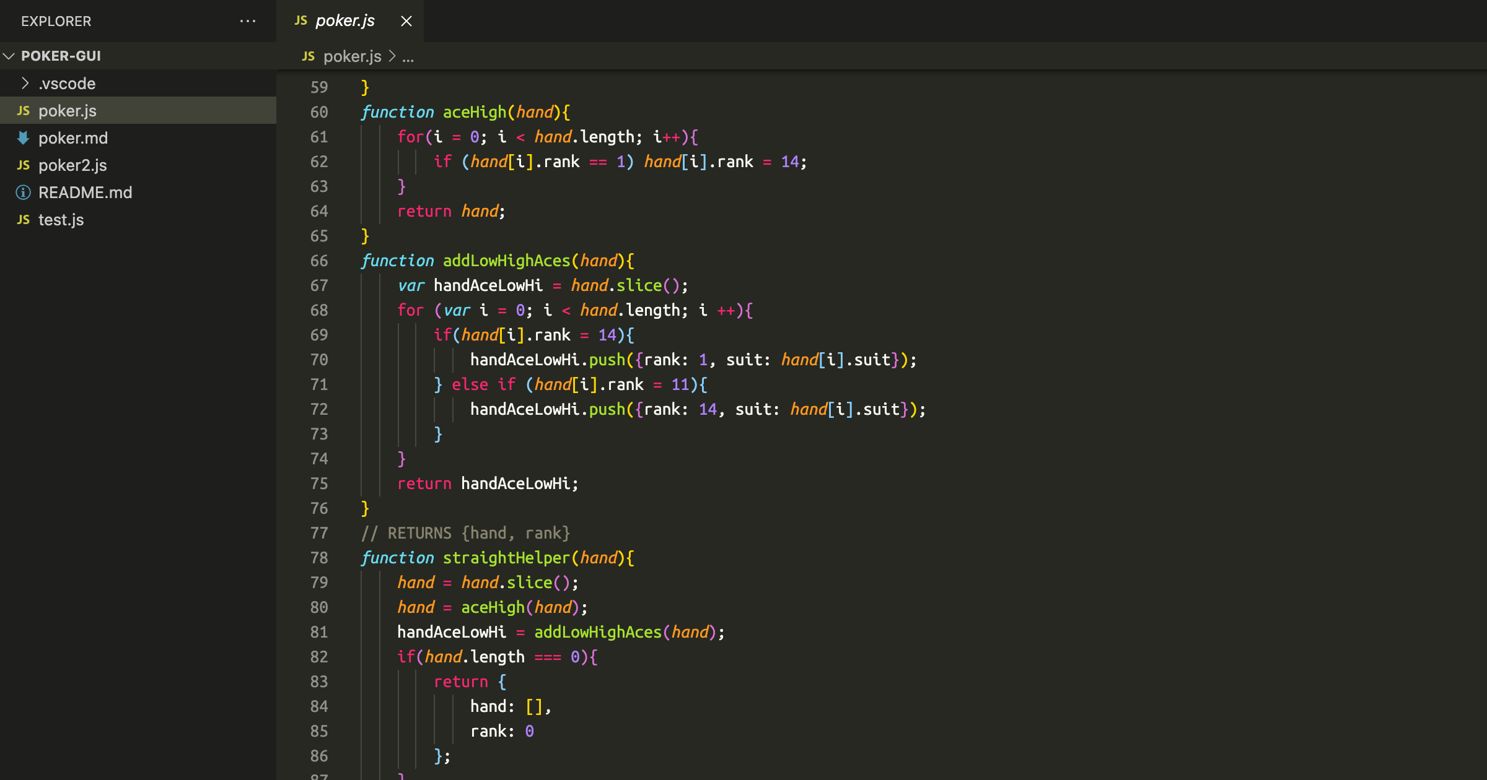Click the JS icon on the poker.js editor tab
Screen dimensions: 1487x780
(x=300, y=20)
